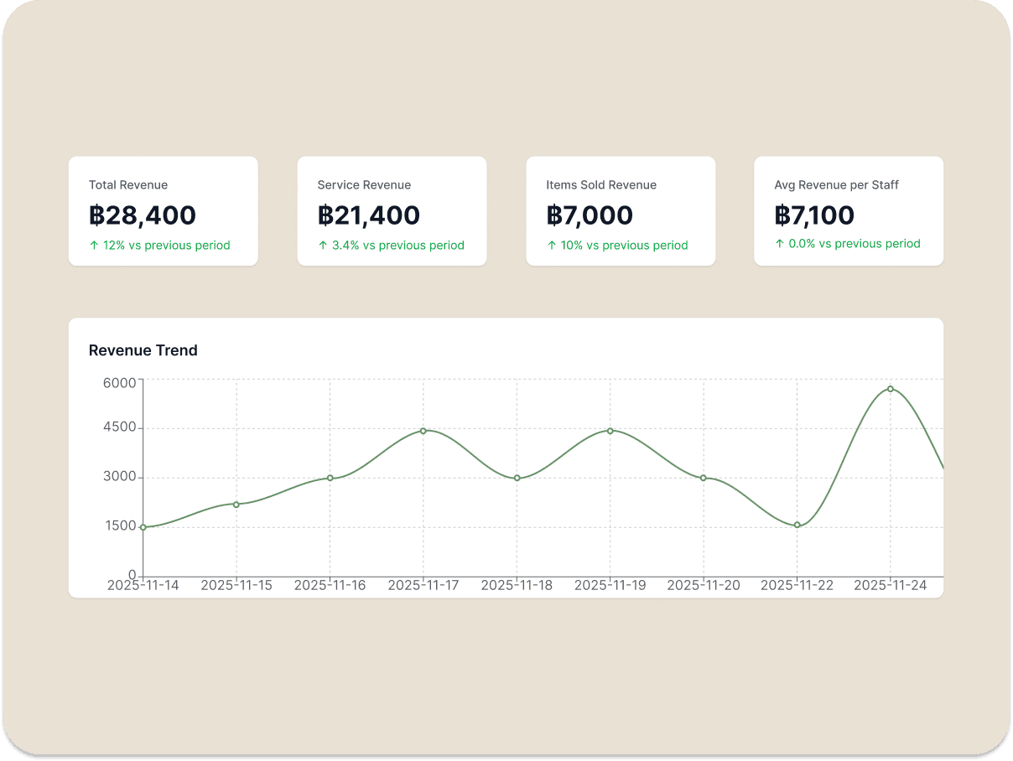Click the 0.0% vs previous period text
The height and width of the screenshot is (761, 1013).
(x=849, y=243)
